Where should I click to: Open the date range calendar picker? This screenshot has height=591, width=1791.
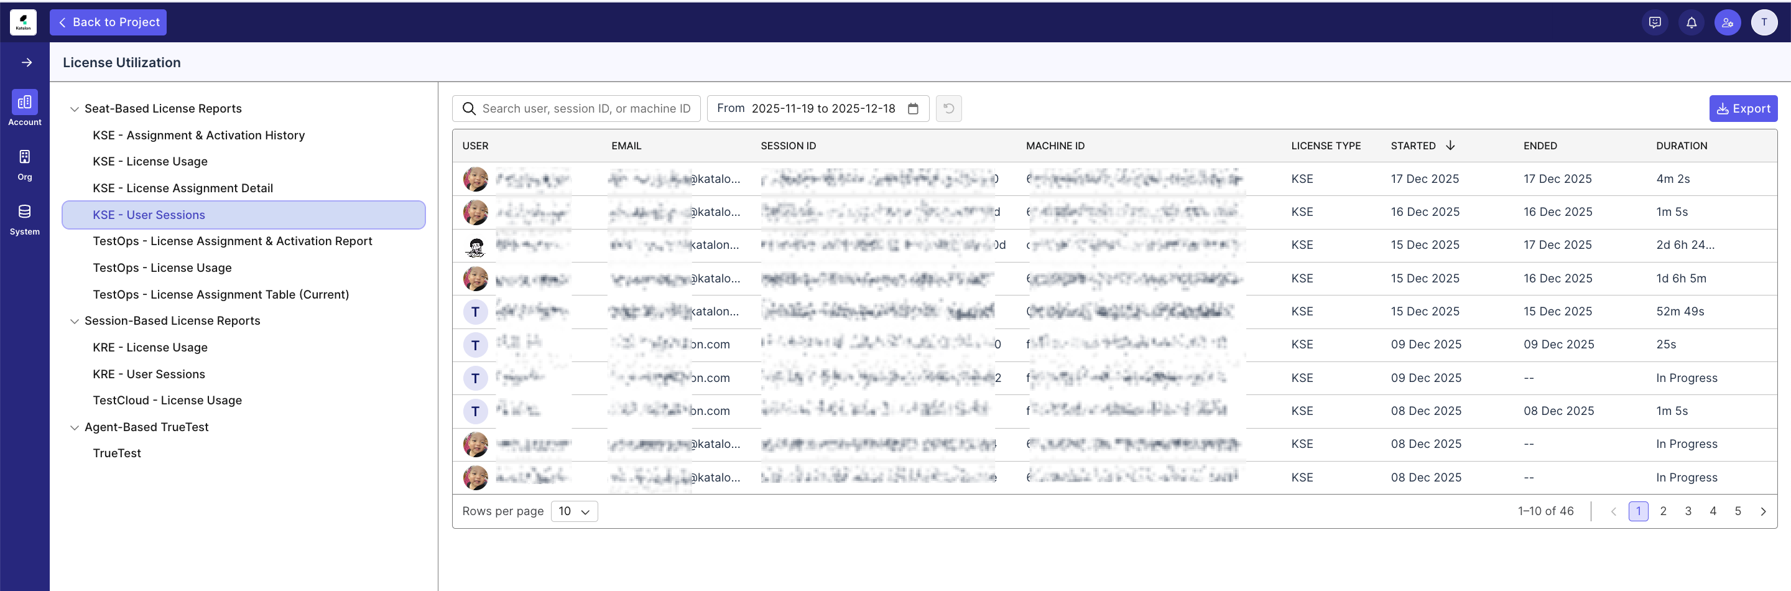[913, 108]
